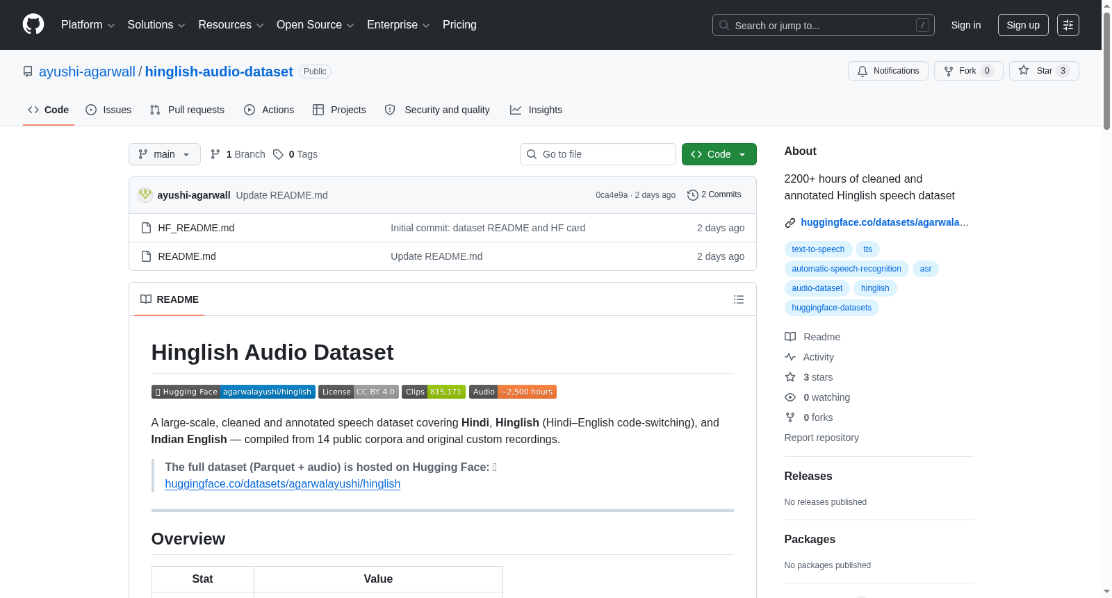Screen dimensions: 1112x598
Task: Open the huggingface.co link in About
Action: pyautogui.click(x=885, y=222)
